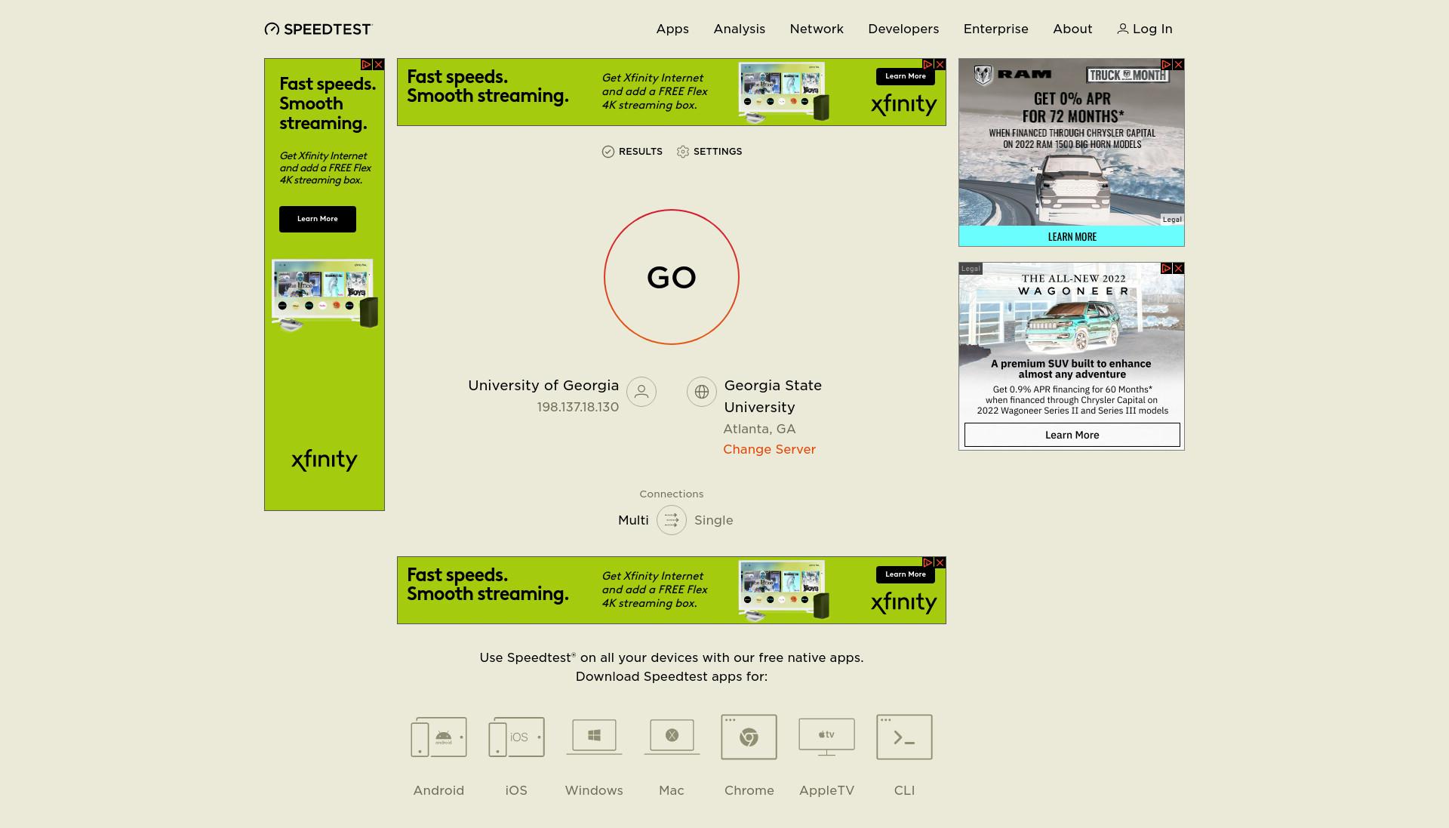This screenshot has width=1449, height=828.
Task: Click the Atlanta, GA location text
Action: 759,429
